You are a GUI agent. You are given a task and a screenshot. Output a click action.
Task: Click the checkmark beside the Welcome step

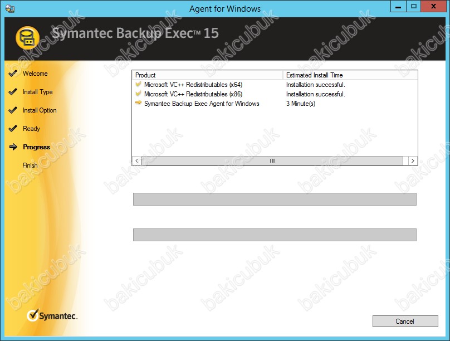click(13, 74)
